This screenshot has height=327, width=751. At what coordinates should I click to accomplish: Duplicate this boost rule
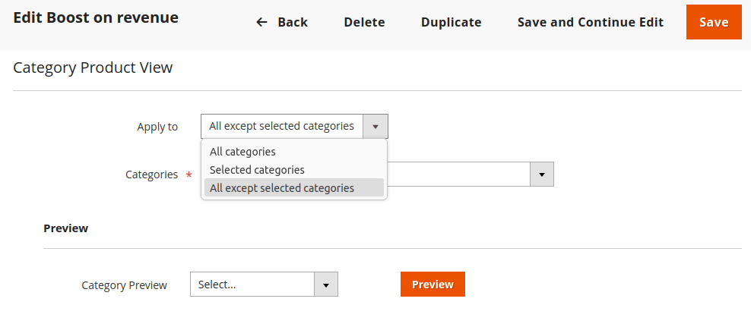pyautogui.click(x=451, y=23)
